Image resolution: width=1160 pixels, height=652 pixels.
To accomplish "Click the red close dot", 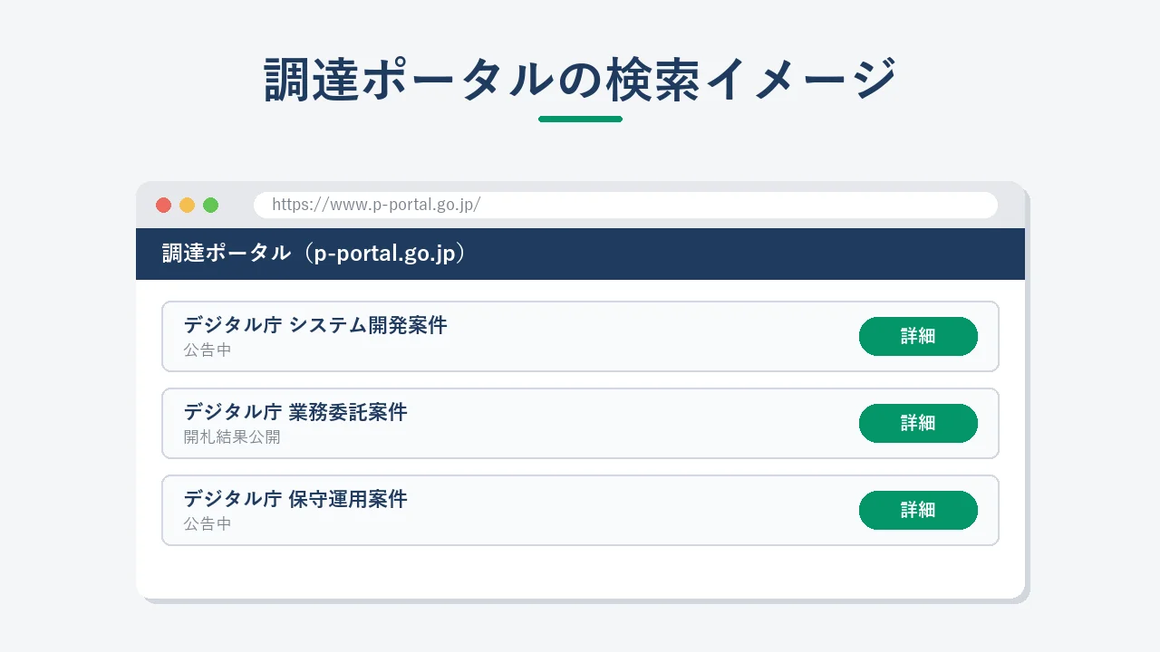I will coord(163,205).
